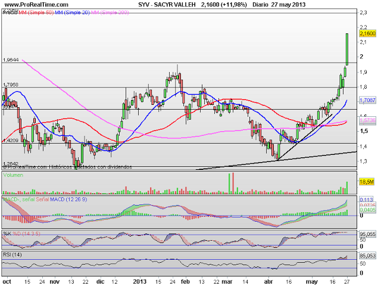Click the blue 1,7087 moving average tag
The width and height of the screenshot is (381, 286).
click(x=367, y=101)
